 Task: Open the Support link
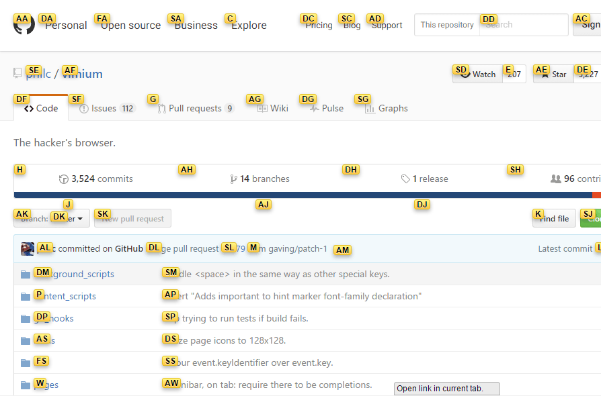pos(387,26)
